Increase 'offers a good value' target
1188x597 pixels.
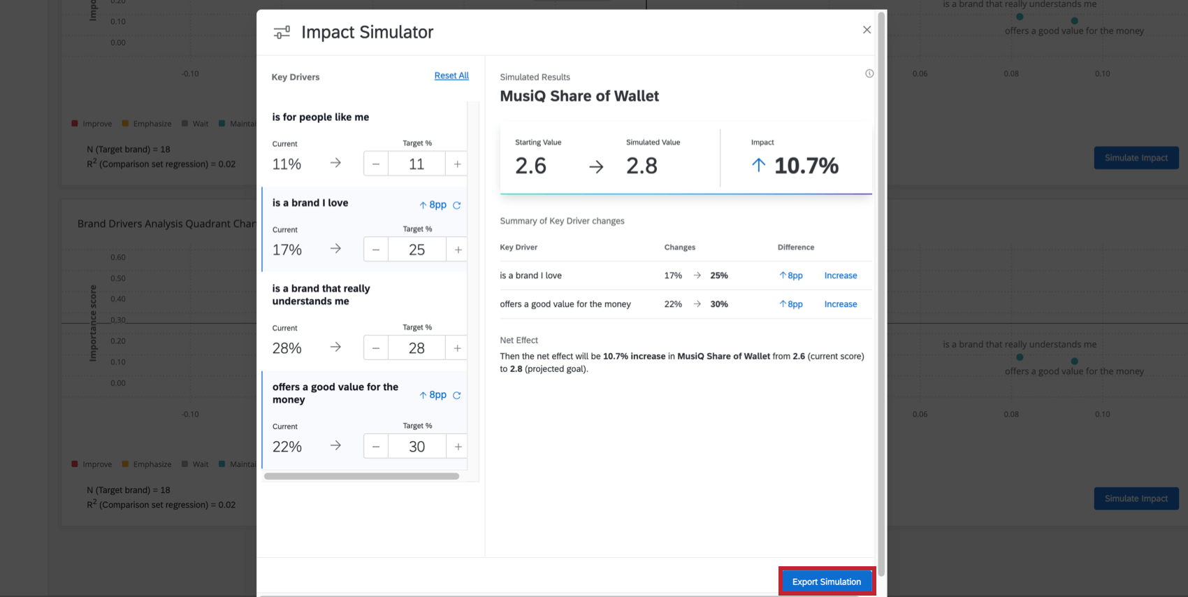pyautogui.click(x=458, y=447)
